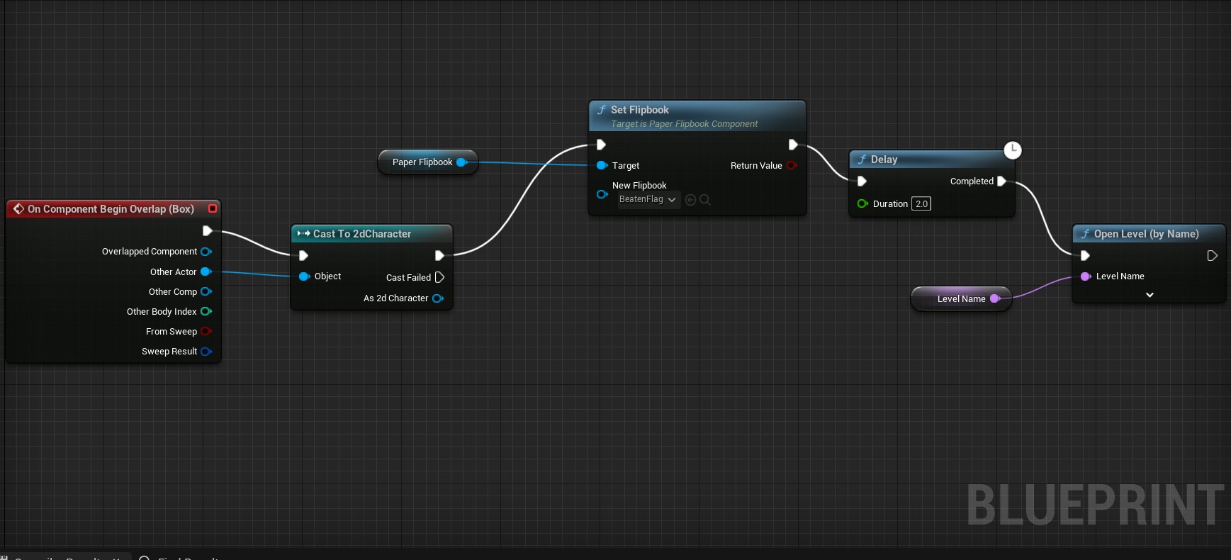Screen dimensions: 1231x560
Task: Open the BeatenFlag asset dropdown
Action: pos(648,200)
